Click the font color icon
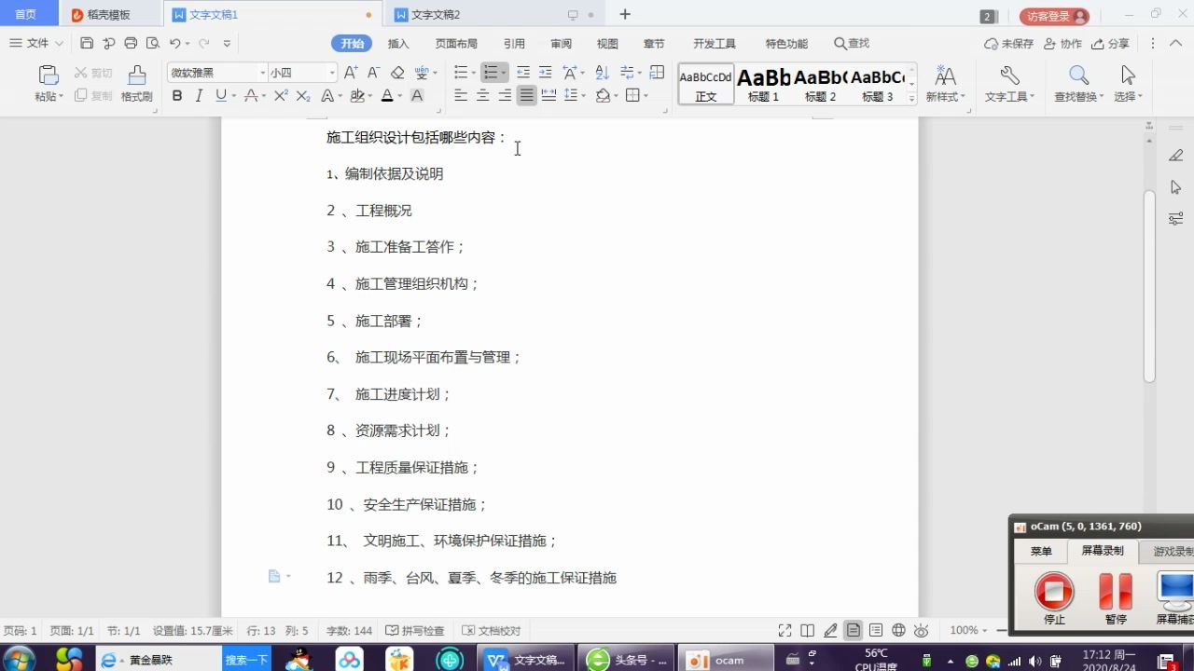Image resolution: width=1194 pixels, height=671 pixels. coord(386,95)
